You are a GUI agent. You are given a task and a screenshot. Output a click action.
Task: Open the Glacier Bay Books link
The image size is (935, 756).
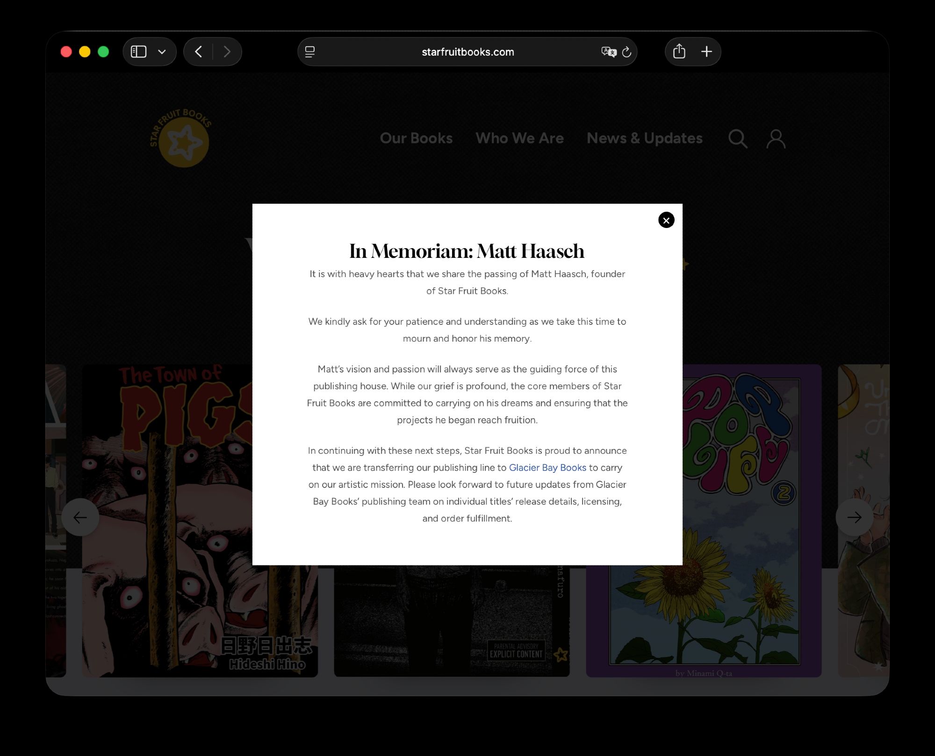[547, 468]
